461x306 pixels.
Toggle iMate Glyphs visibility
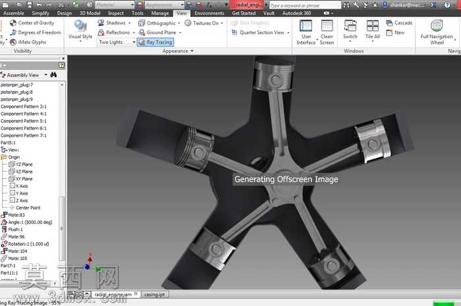pos(28,42)
